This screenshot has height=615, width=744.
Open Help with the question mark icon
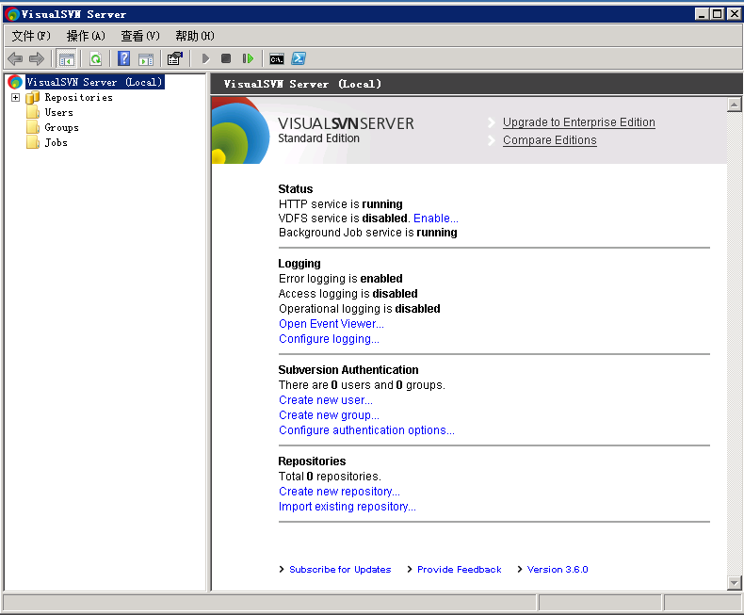click(x=123, y=58)
